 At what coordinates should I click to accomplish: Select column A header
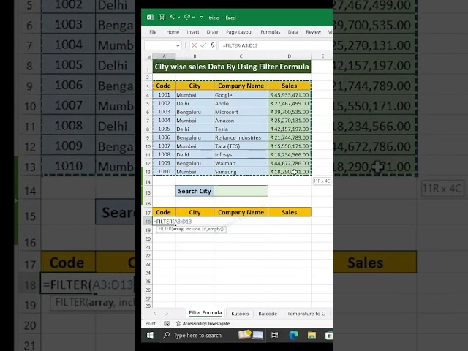point(164,56)
